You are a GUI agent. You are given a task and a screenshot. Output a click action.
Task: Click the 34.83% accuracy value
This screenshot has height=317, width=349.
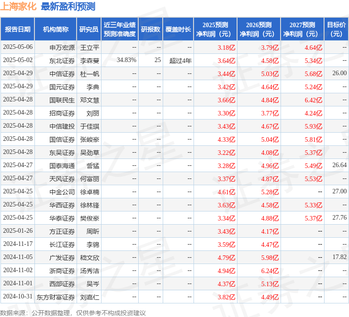coord(126,60)
